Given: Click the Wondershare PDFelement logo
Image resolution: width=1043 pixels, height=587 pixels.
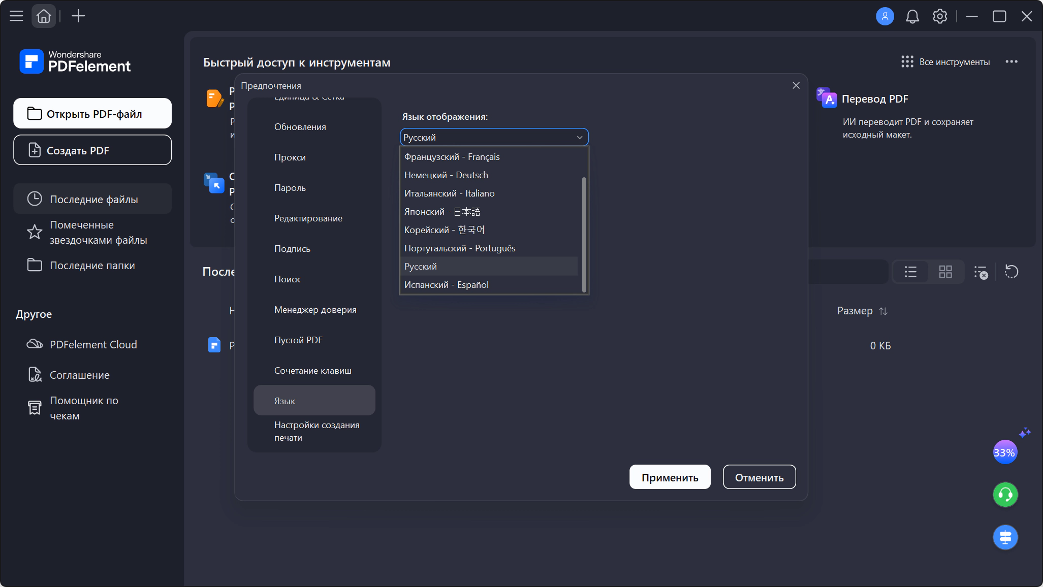Looking at the screenshot, I should coord(75,61).
